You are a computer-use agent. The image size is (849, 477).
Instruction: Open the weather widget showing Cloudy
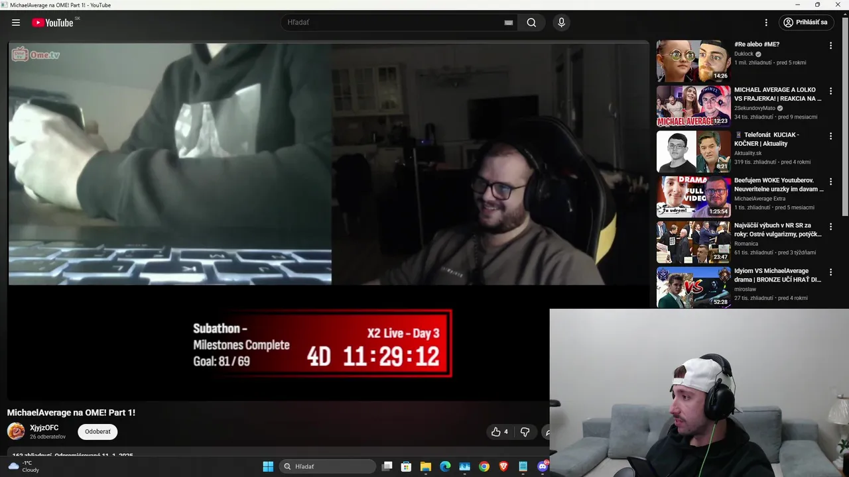tap(24, 466)
